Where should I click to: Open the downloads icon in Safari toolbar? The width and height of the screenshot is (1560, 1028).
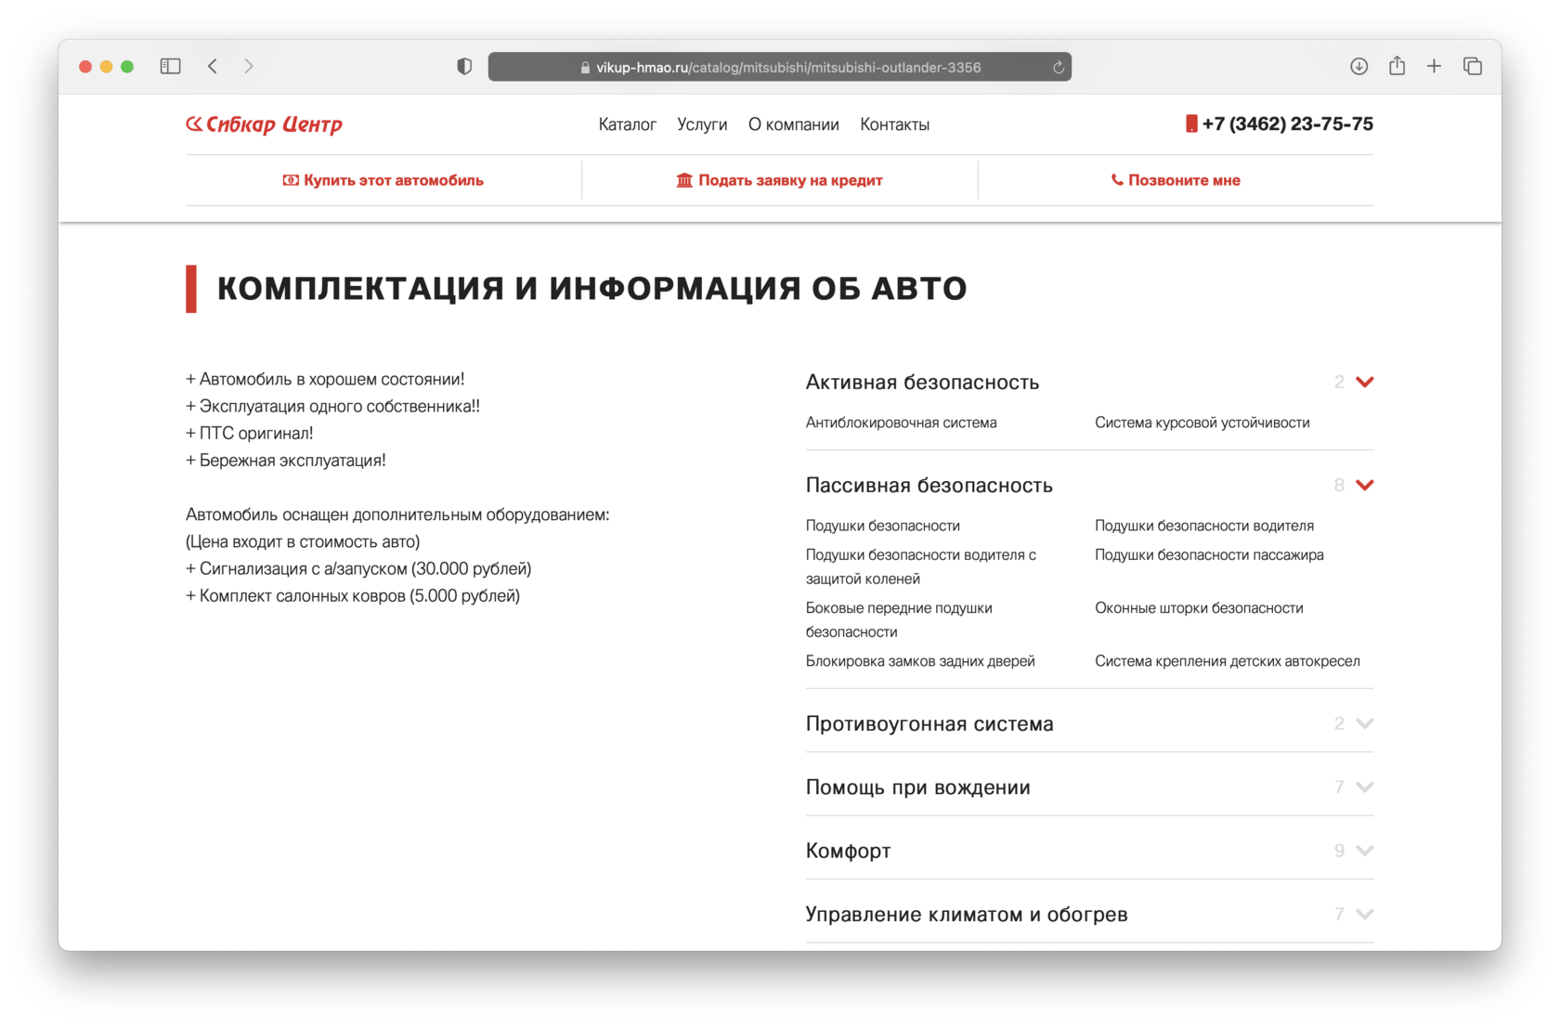click(1358, 66)
